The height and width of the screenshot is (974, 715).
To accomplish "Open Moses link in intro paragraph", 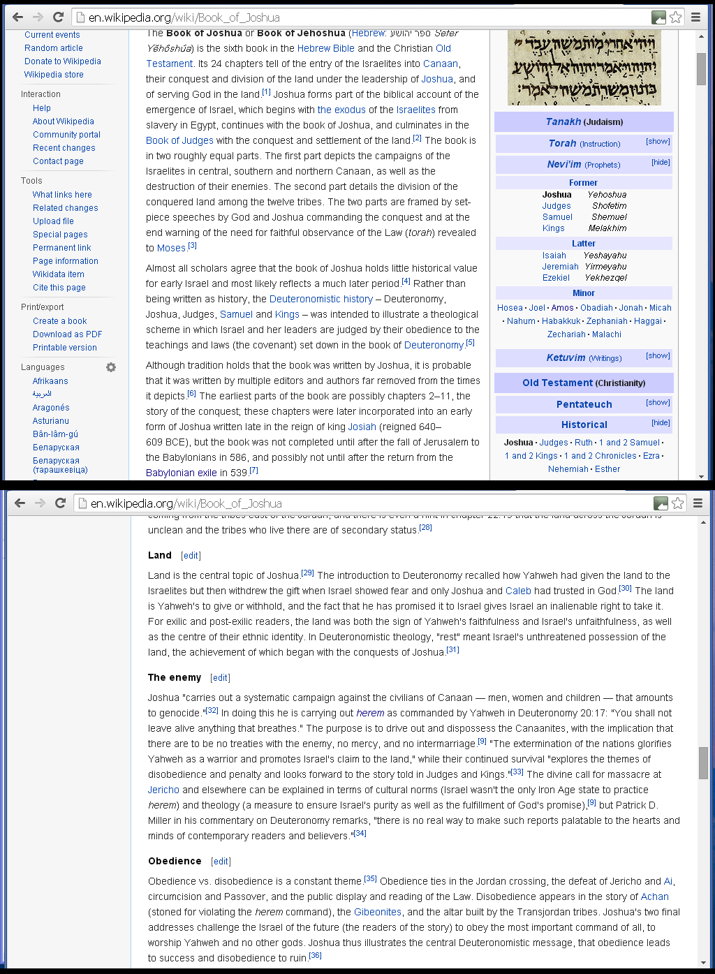I will (x=171, y=248).
